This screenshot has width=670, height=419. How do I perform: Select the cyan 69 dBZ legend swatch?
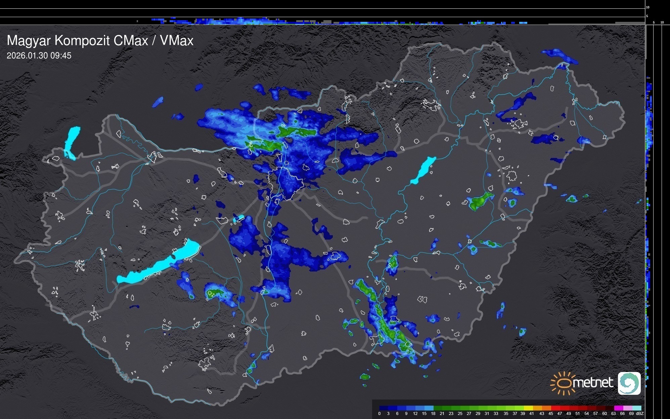636,408
